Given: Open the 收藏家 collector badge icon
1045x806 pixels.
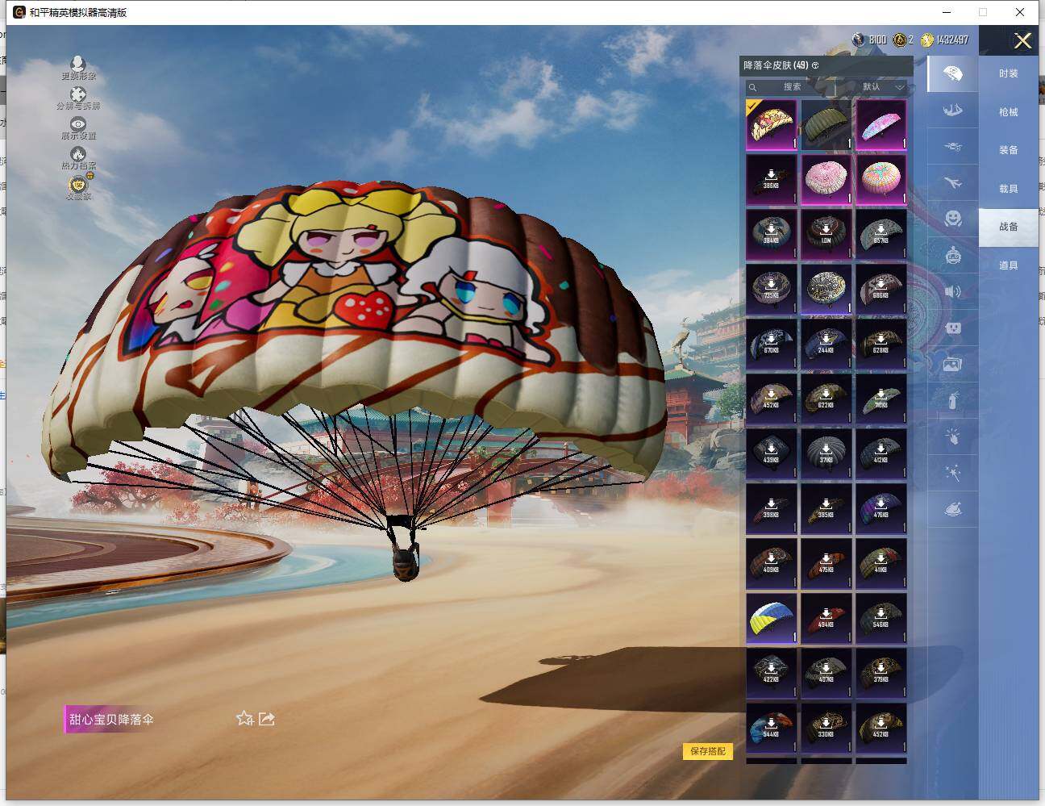Looking at the screenshot, I should click(78, 184).
